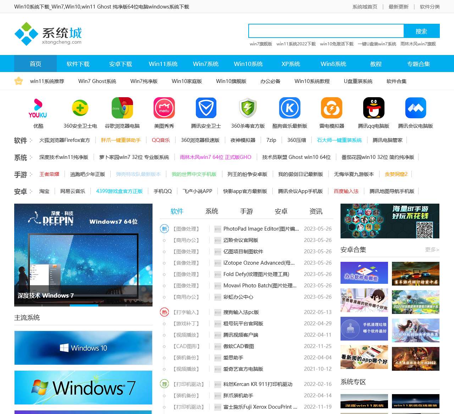454x414 pixels.
Task: Click the icon beside 彩虹办公中心
Action: [218, 297]
